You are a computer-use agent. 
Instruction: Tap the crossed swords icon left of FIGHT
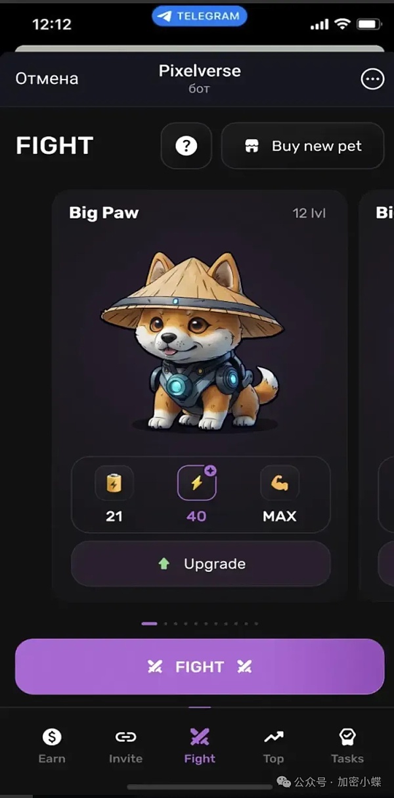point(155,667)
